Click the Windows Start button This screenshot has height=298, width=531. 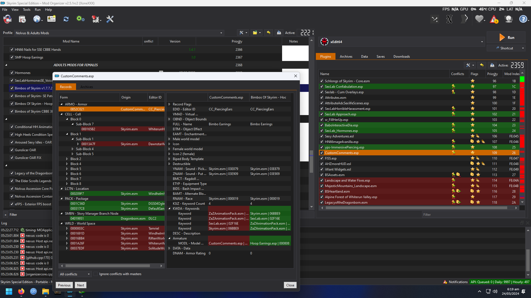pos(9,291)
